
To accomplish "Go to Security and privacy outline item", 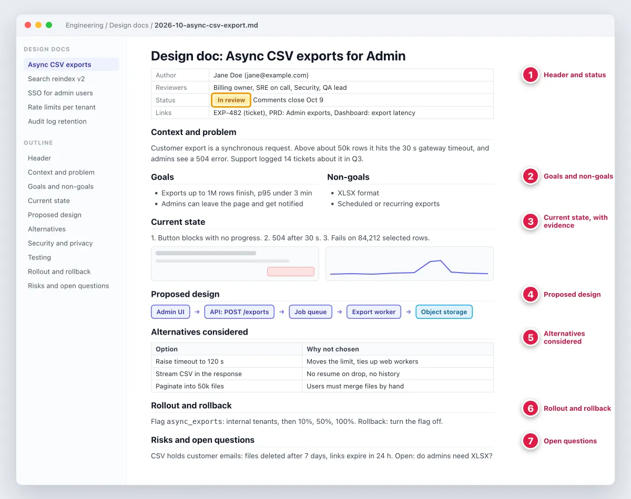I will pos(60,243).
